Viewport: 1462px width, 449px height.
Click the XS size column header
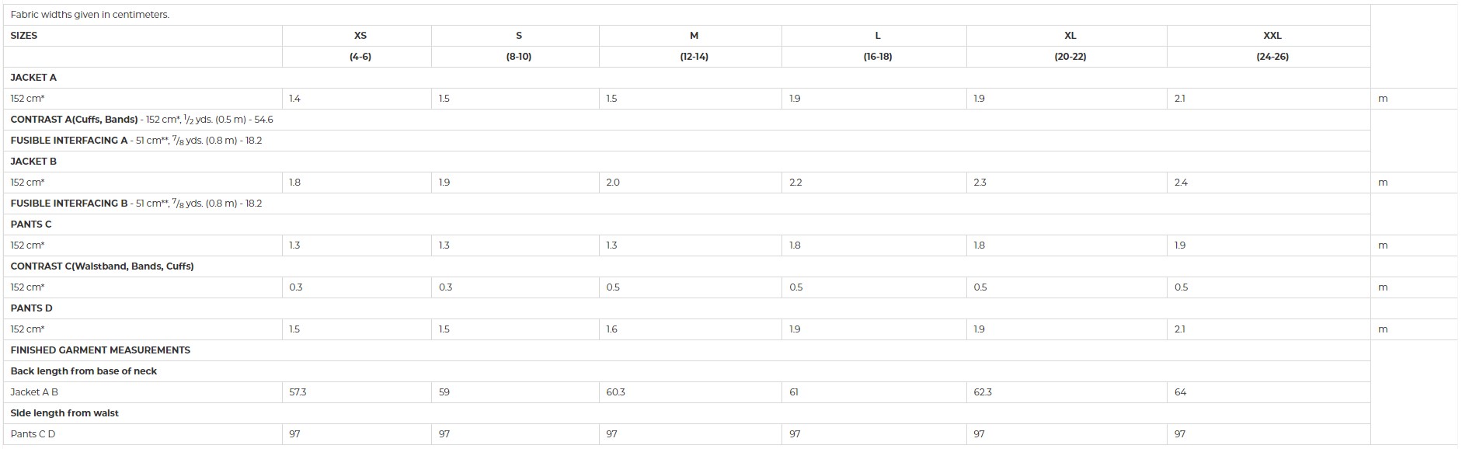[360, 36]
